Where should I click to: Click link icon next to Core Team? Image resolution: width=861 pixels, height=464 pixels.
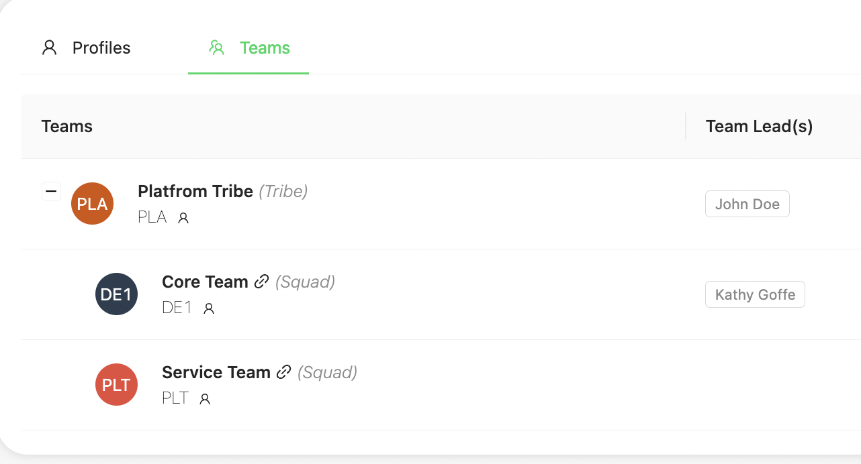point(262,282)
